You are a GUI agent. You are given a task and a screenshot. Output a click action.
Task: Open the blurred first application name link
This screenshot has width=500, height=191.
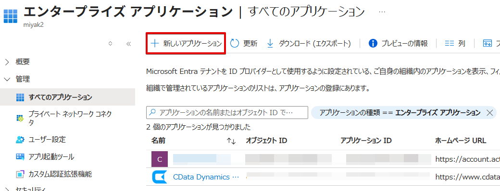[201, 159]
